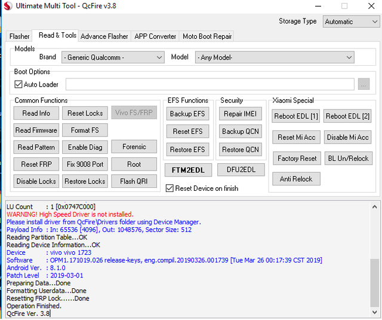The image size is (382, 320).
Task: Click the 'Android Ver. : 8.1.0' log line
Action: coord(36,268)
